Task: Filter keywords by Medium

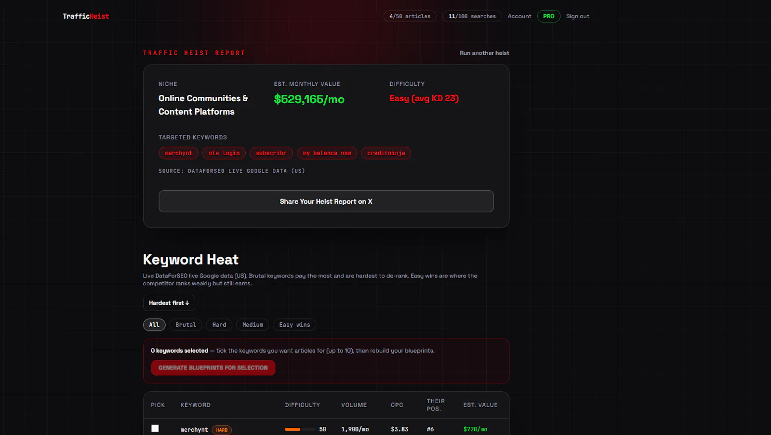Action: pos(253,325)
